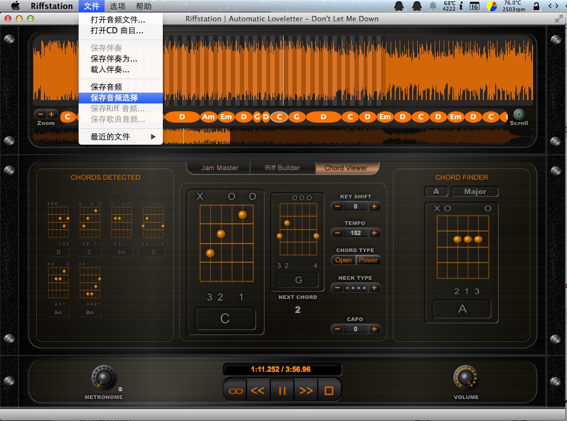This screenshot has width=567, height=421.
Task: Open the Riffstation application menu
Action: click(x=51, y=6)
